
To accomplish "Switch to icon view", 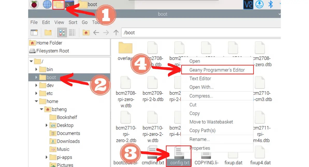I will (62, 33).
